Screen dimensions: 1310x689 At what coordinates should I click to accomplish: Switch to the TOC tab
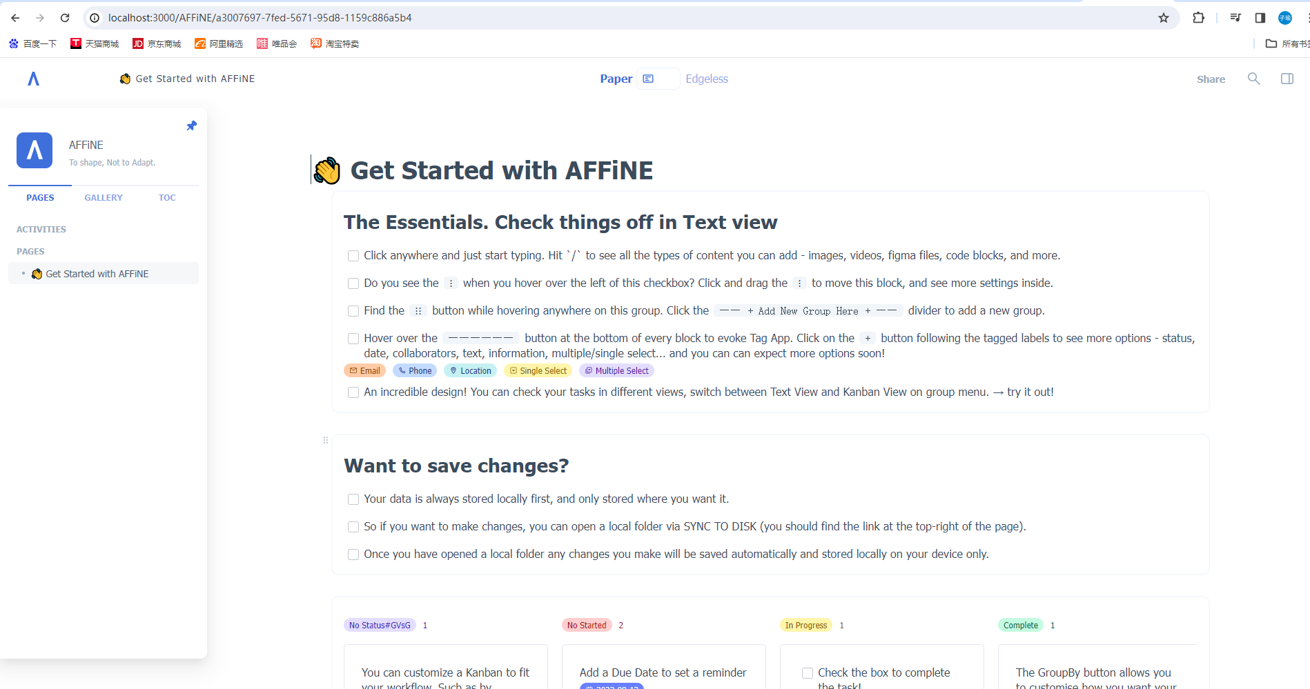[167, 197]
